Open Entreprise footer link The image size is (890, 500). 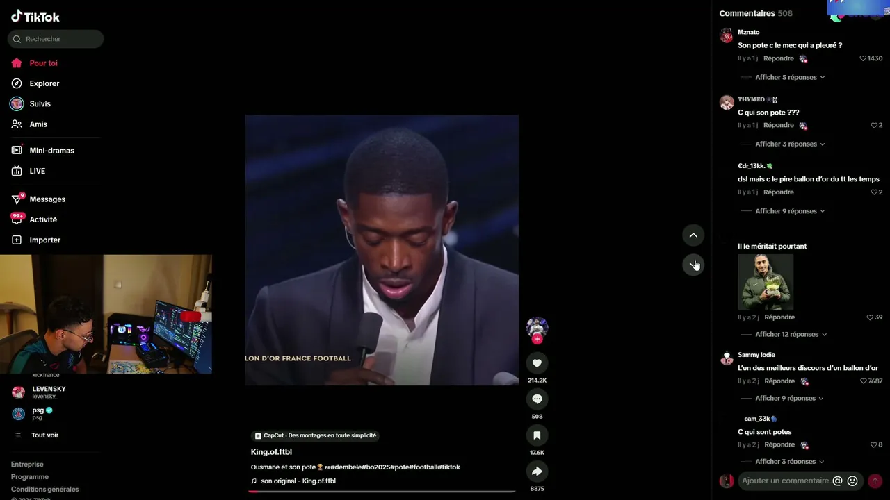(27, 465)
